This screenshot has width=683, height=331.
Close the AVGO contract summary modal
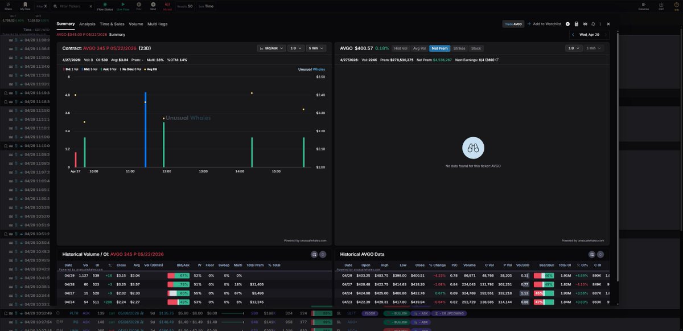608,24
